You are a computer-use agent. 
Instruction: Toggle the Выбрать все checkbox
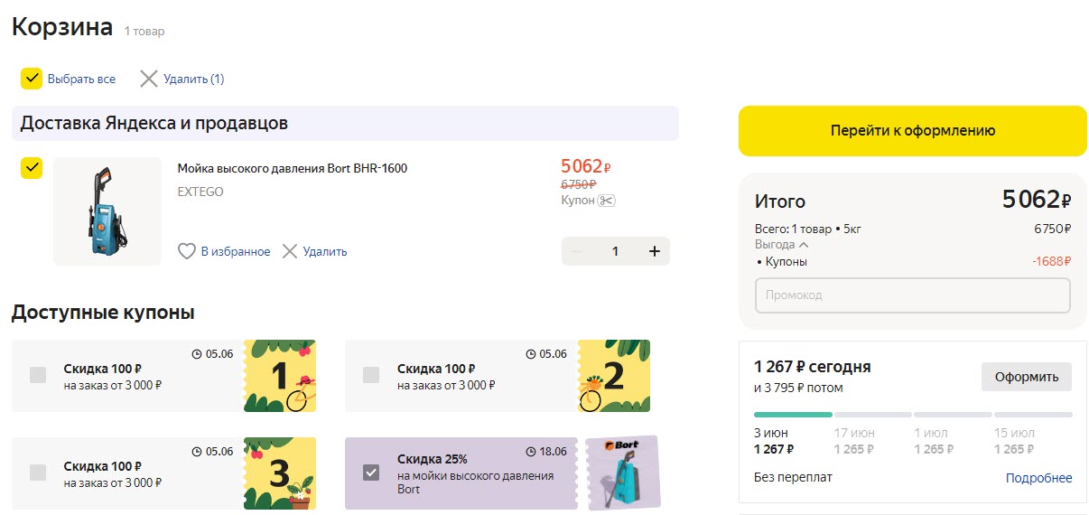(32, 79)
